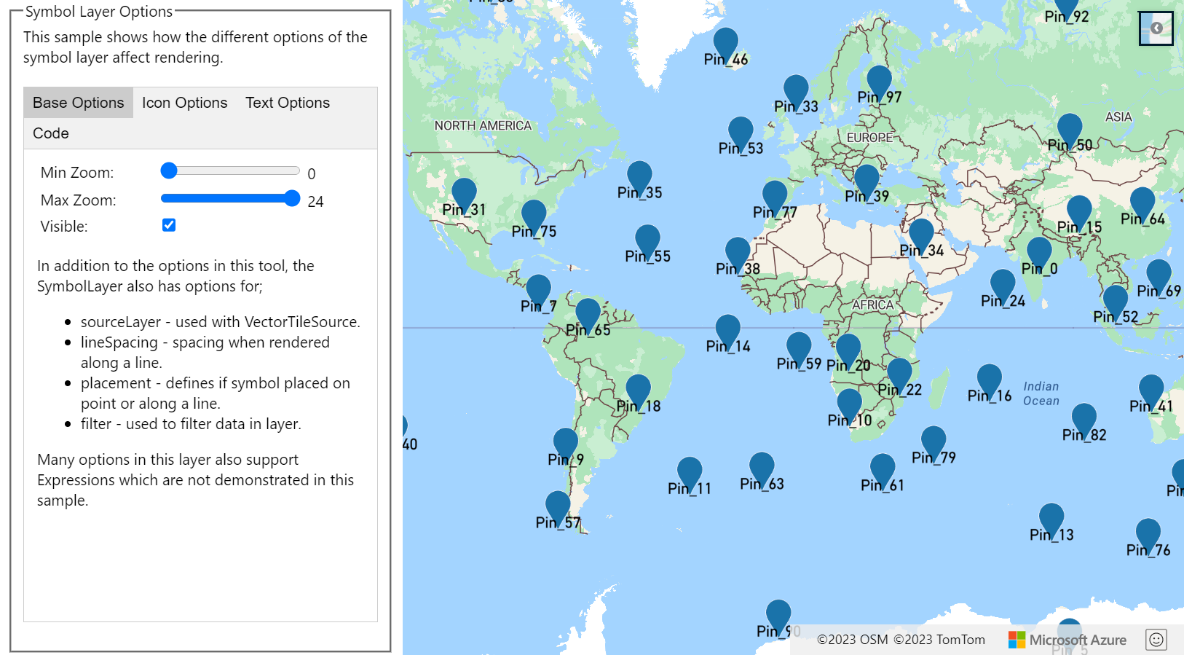Click the Pin_39 marker icon
This screenshot has width=1184, height=655.
point(867,181)
